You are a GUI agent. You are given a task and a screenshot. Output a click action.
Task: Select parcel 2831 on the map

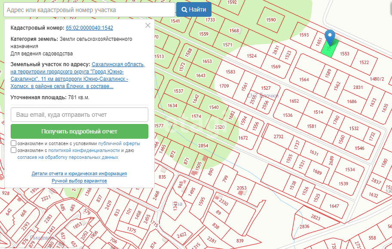click(358, 87)
